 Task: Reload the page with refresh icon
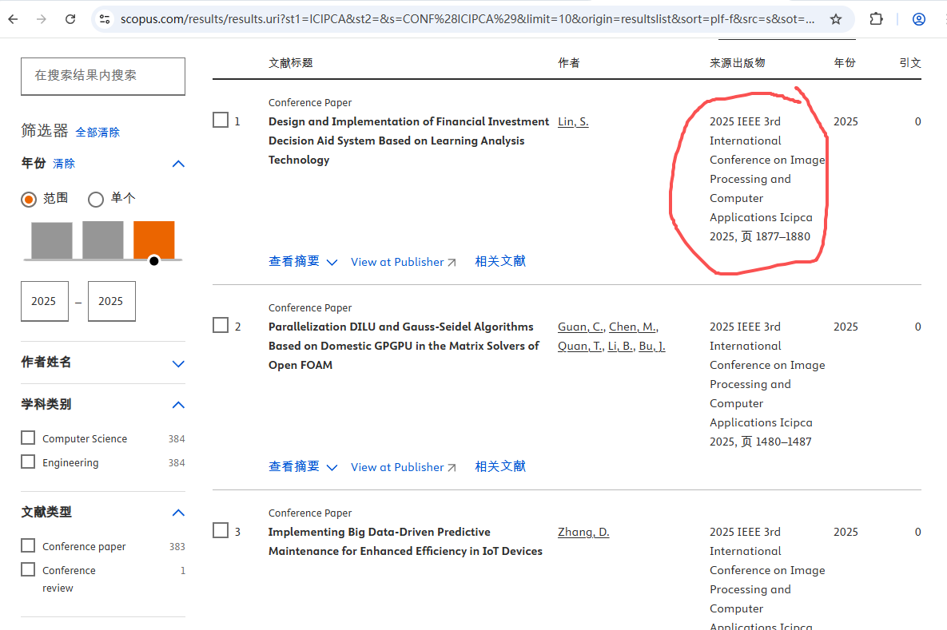click(x=70, y=19)
